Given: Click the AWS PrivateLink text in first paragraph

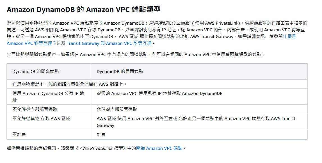Looking at the screenshot, I should pos(222,23).
